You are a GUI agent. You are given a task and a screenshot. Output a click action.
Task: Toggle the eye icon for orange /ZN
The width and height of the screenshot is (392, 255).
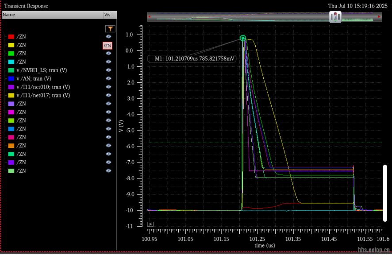pyautogui.click(x=108, y=145)
